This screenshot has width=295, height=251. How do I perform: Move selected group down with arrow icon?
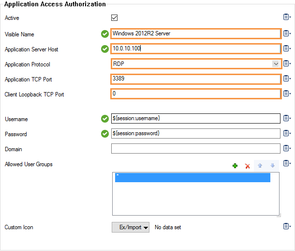click(x=272, y=166)
